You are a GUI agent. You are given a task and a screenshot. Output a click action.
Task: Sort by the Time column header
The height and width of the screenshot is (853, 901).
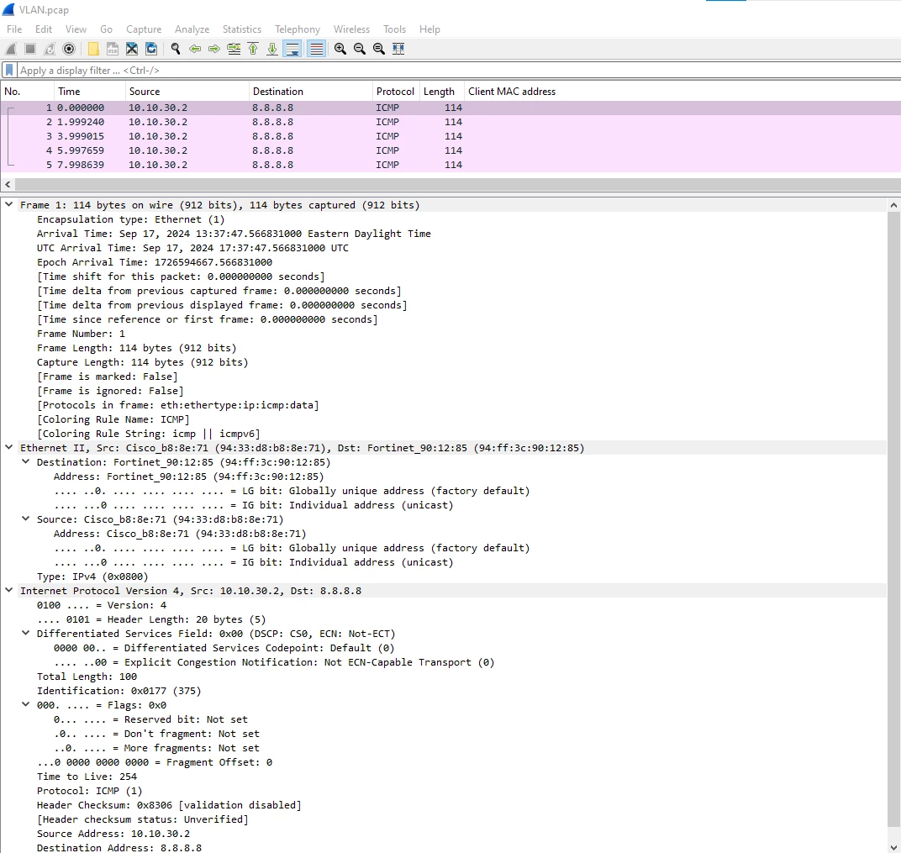(x=90, y=92)
